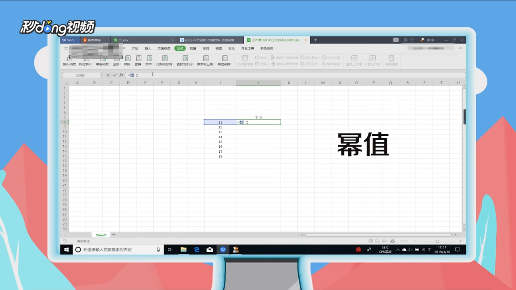Open the Finance (财务) functions icon

[x=128, y=58]
